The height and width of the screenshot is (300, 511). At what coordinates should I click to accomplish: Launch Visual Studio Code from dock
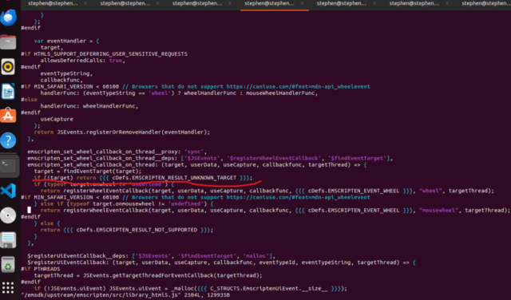pos(8,190)
